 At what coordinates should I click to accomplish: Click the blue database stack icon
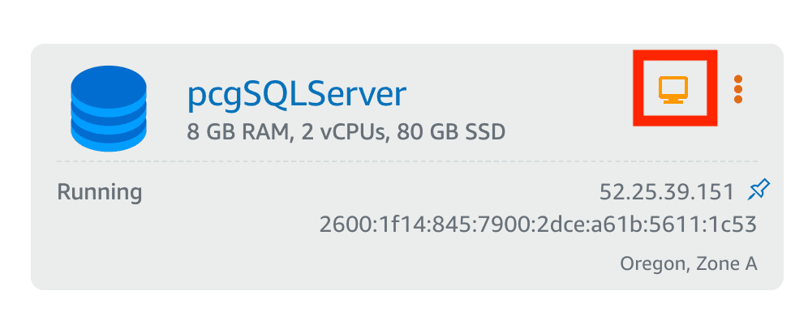click(x=109, y=108)
